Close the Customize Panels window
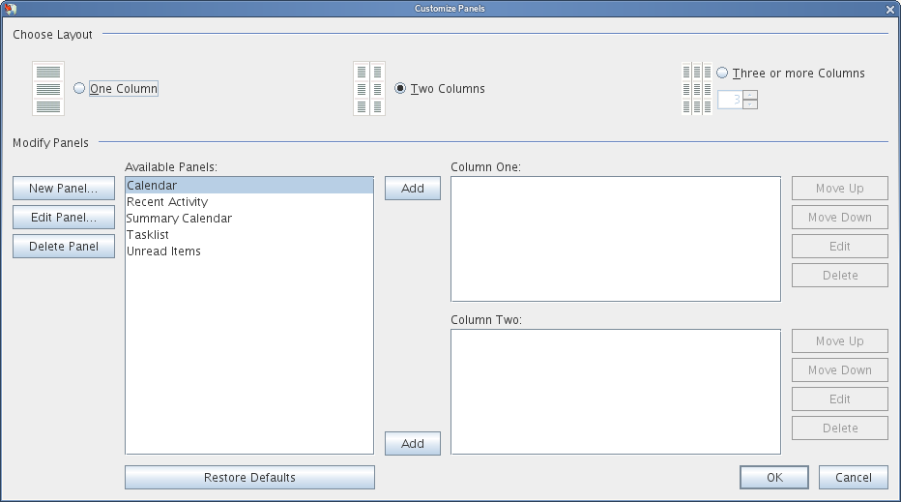 coord(890,10)
